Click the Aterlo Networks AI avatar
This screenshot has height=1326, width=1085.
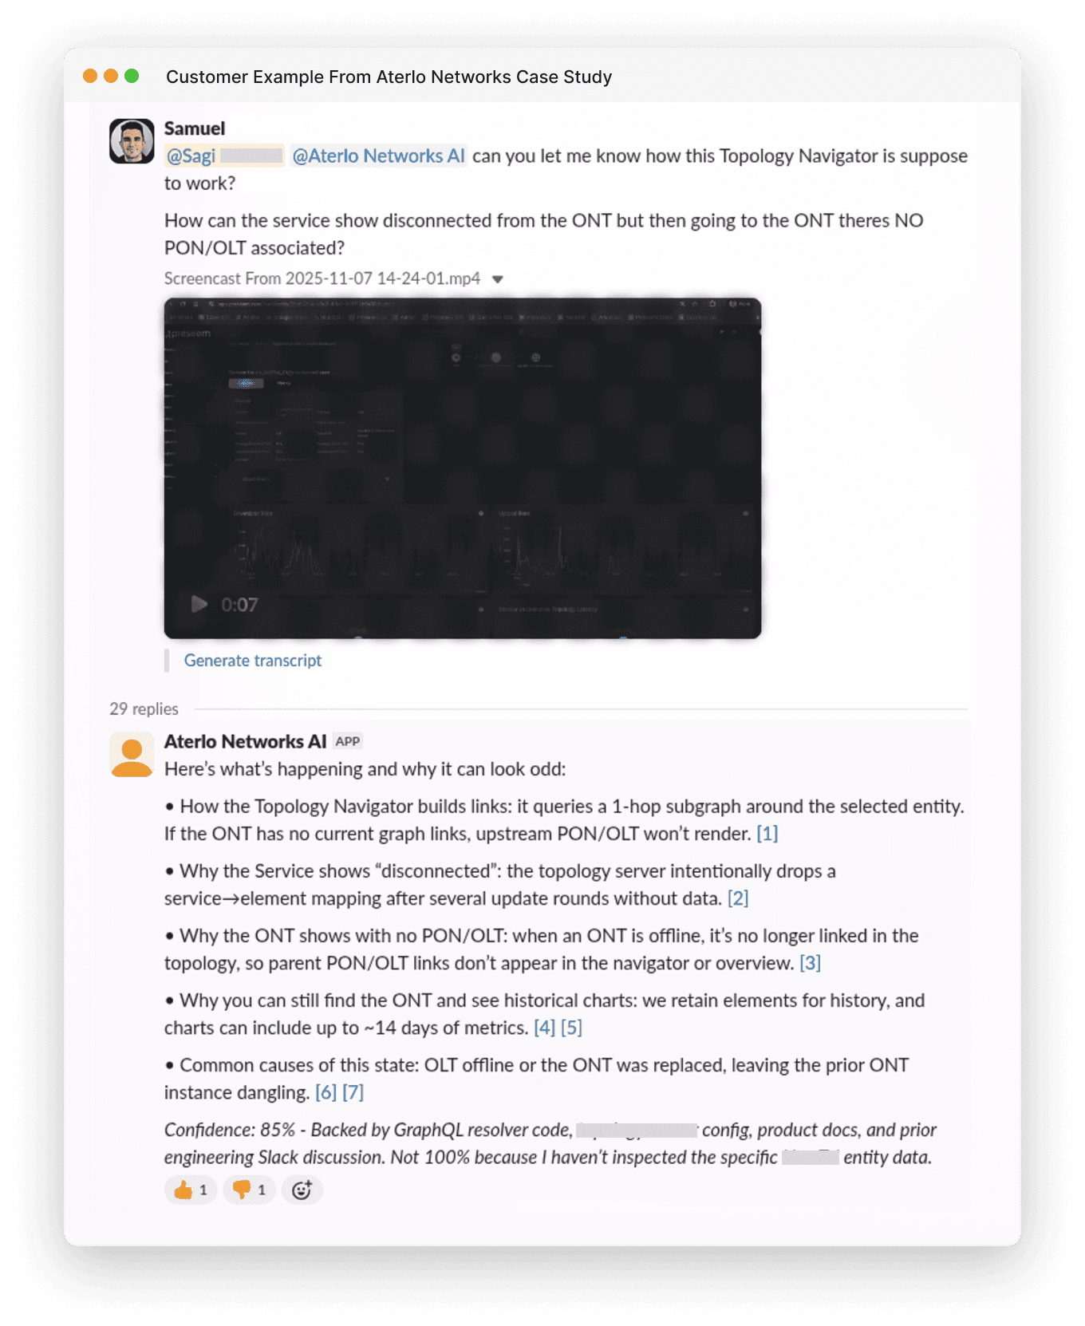(x=132, y=755)
